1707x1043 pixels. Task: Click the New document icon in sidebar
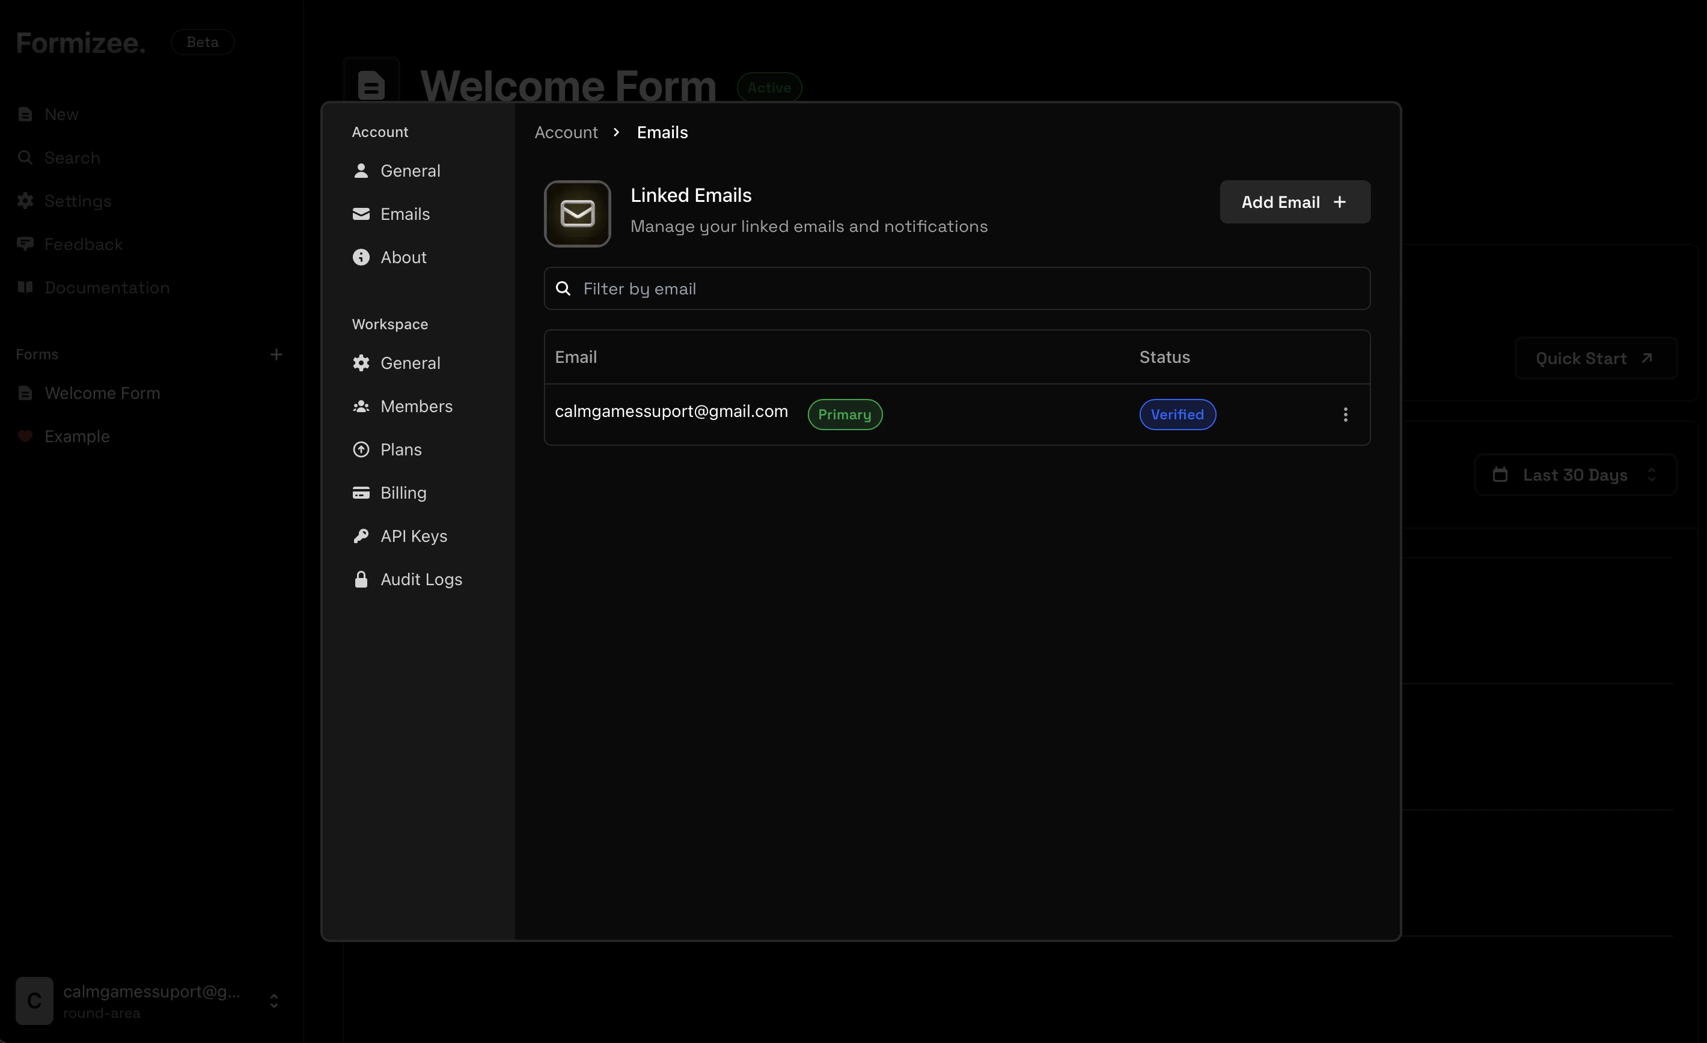pos(25,114)
